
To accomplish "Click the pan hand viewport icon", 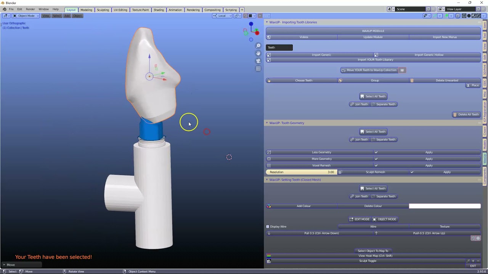I will [x=258, y=53].
